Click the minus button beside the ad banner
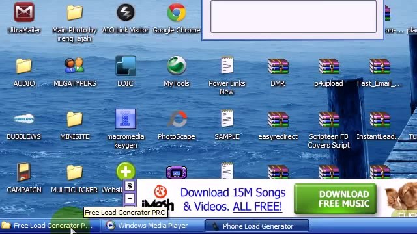Image resolution: width=417 pixels, height=234 pixels. (x=130, y=198)
